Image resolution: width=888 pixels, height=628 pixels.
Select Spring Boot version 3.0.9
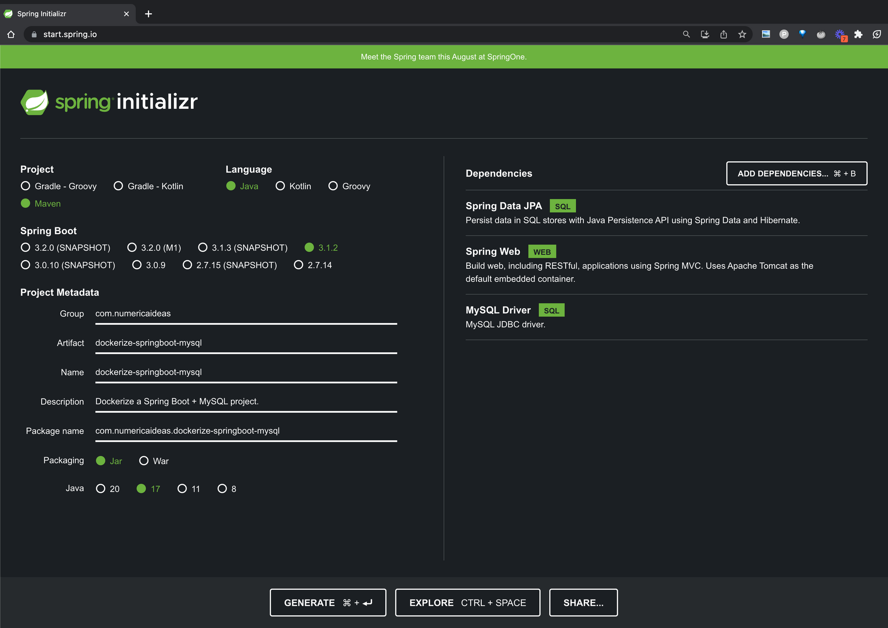[x=137, y=265]
